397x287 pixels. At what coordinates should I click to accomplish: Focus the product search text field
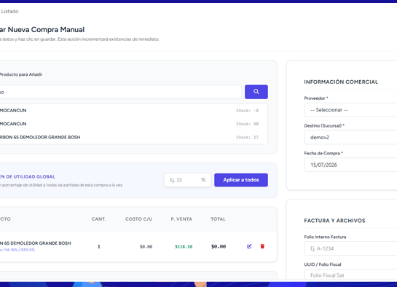(120, 92)
